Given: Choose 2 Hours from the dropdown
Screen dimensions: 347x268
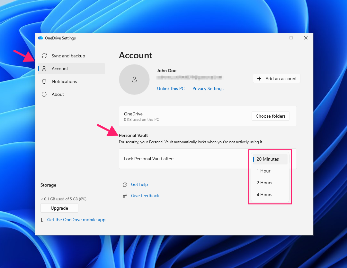Looking at the screenshot, I should 270,183.
